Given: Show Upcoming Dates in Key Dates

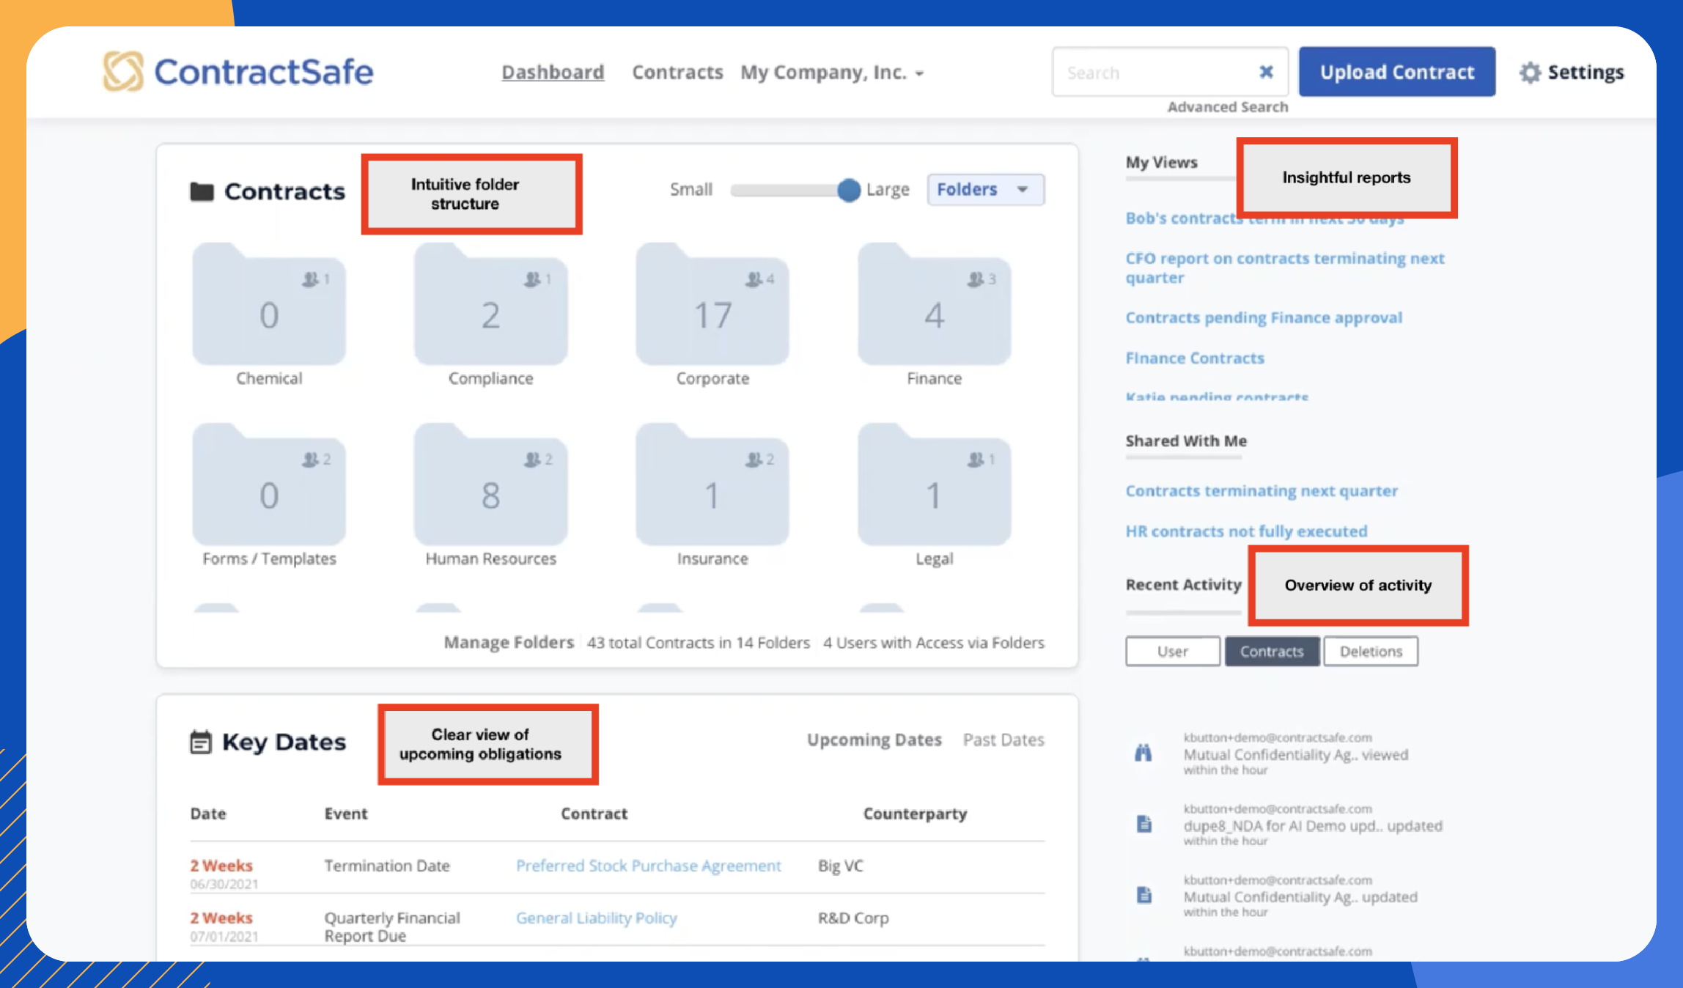Looking at the screenshot, I should 874,740.
